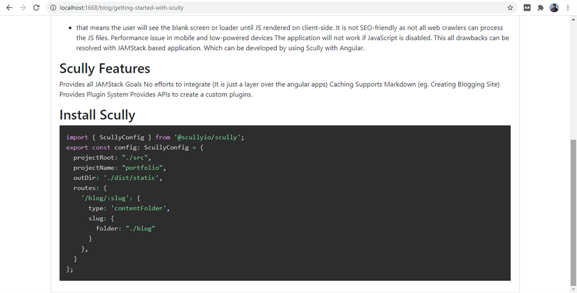The image size is (577, 293).
Task: Bookmark this page with the star
Action: (510, 8)
